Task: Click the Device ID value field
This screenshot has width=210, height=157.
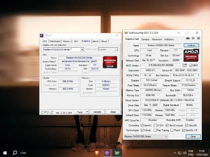Action: tap(186, 70)
